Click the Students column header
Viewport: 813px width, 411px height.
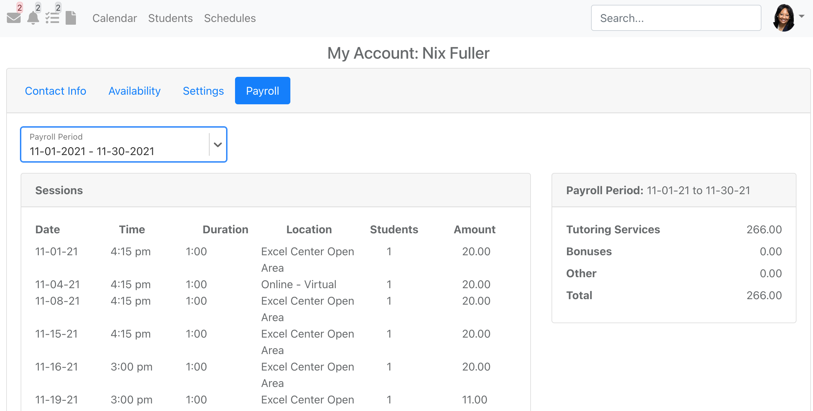click(x=394, y=230)
